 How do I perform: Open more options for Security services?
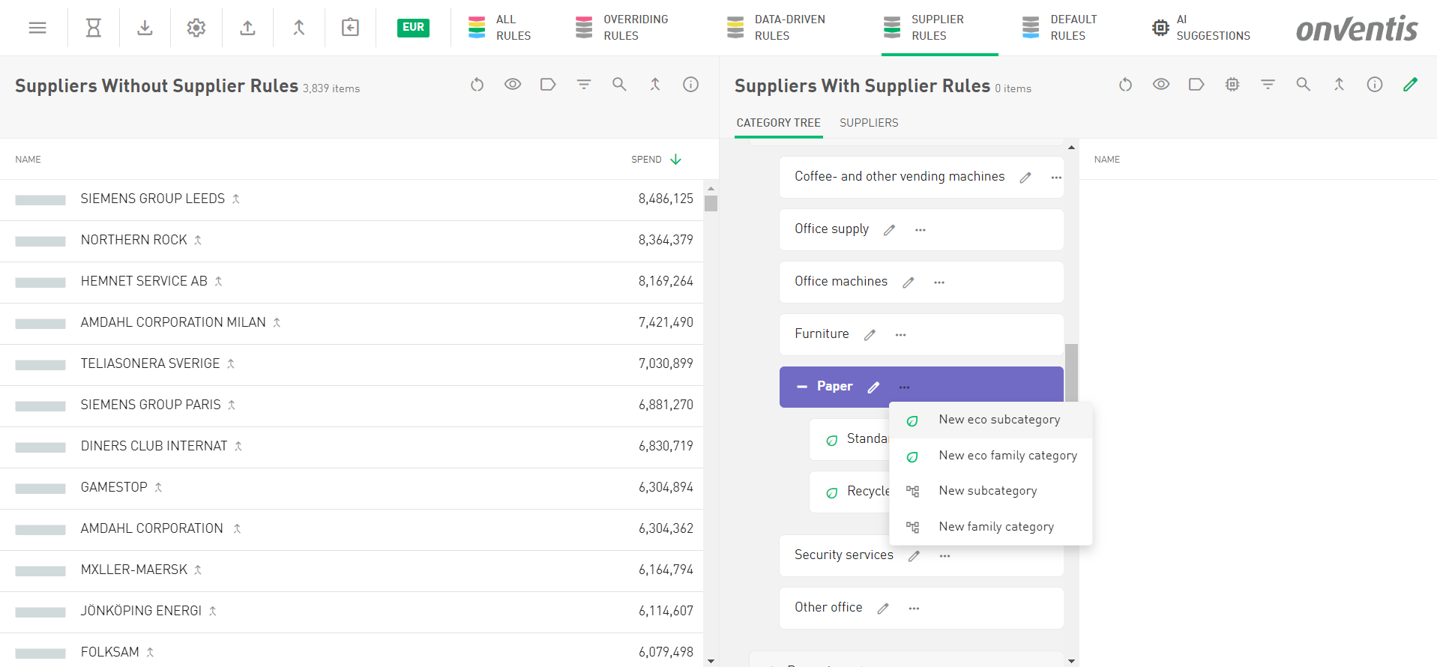[945, 556]
